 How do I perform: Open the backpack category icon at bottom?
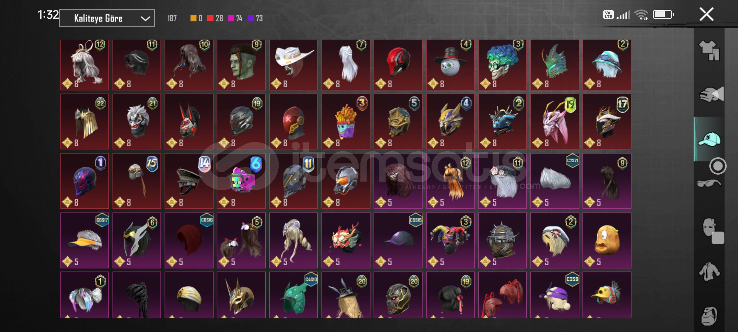pos(709,315)
